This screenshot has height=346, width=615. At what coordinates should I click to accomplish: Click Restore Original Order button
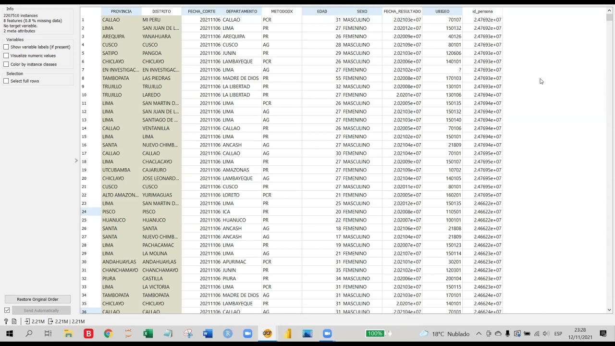(37, 299)
